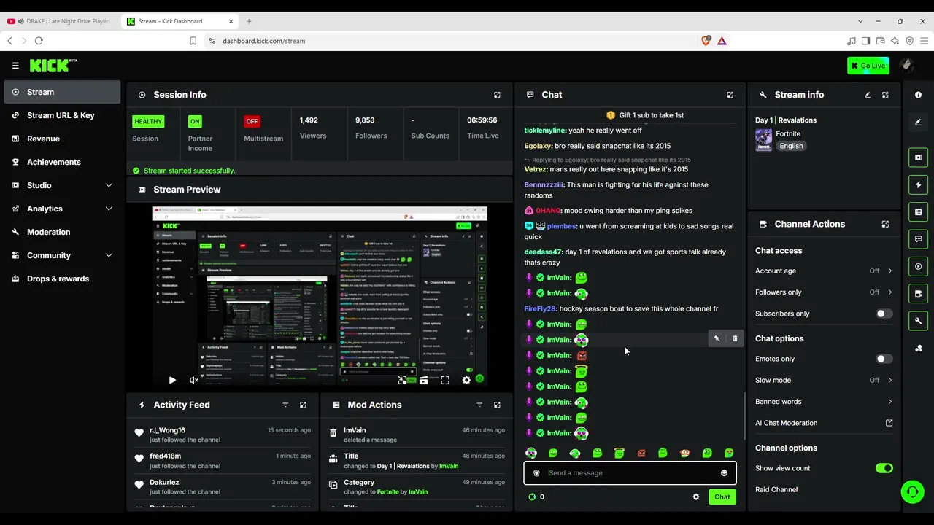Screen dimensions: 934x525
Task: Open Slow mode setting chevron
Action: 889,380
